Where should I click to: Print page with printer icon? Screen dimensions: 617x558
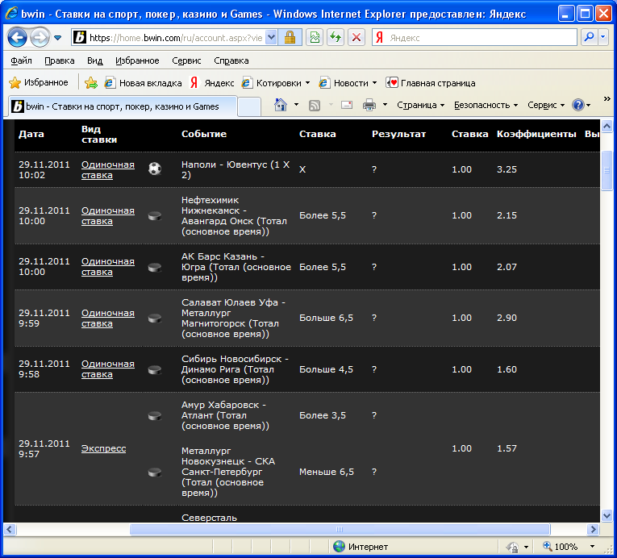click(x=369, y=105)
